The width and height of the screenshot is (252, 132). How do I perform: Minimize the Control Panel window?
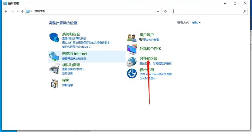[x=225, y=3]
